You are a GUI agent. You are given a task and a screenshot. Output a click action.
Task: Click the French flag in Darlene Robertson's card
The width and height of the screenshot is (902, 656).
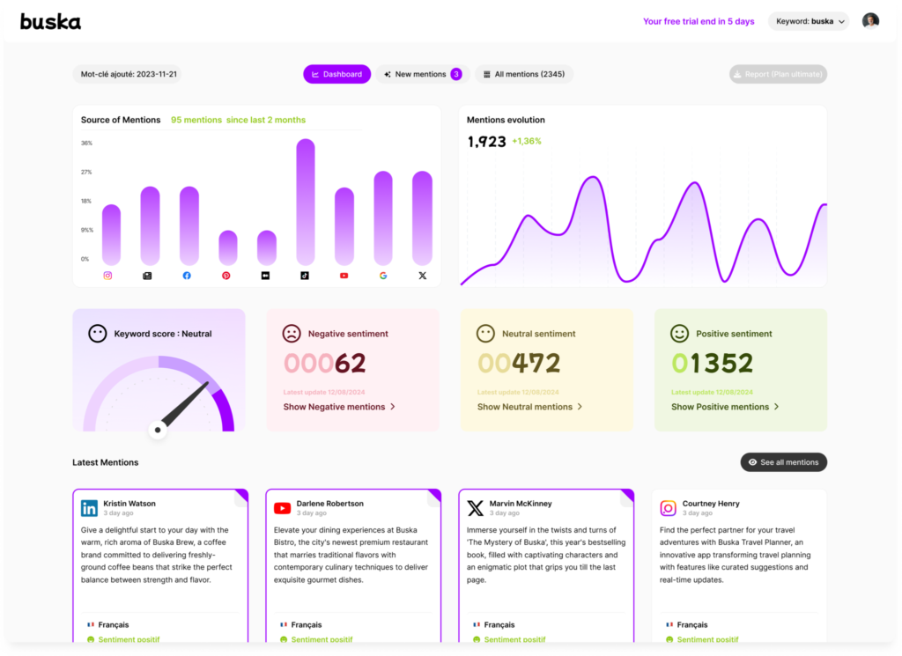tap(283, 624)
